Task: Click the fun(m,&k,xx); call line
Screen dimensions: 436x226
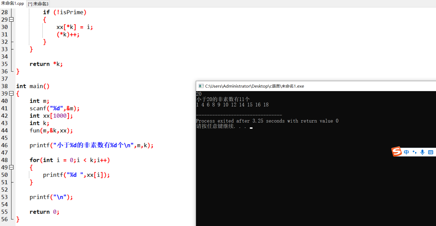Action: [51, 130]
